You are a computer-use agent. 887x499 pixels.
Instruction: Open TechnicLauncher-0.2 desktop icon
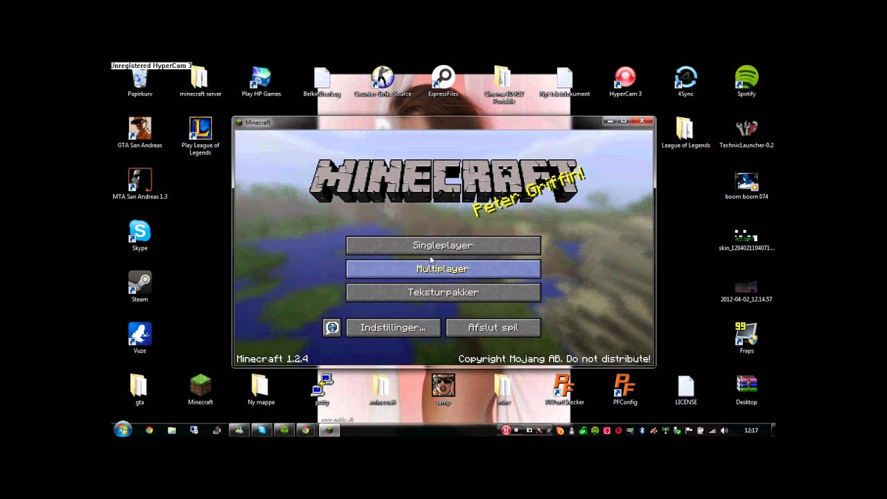[x=746, y=133]
